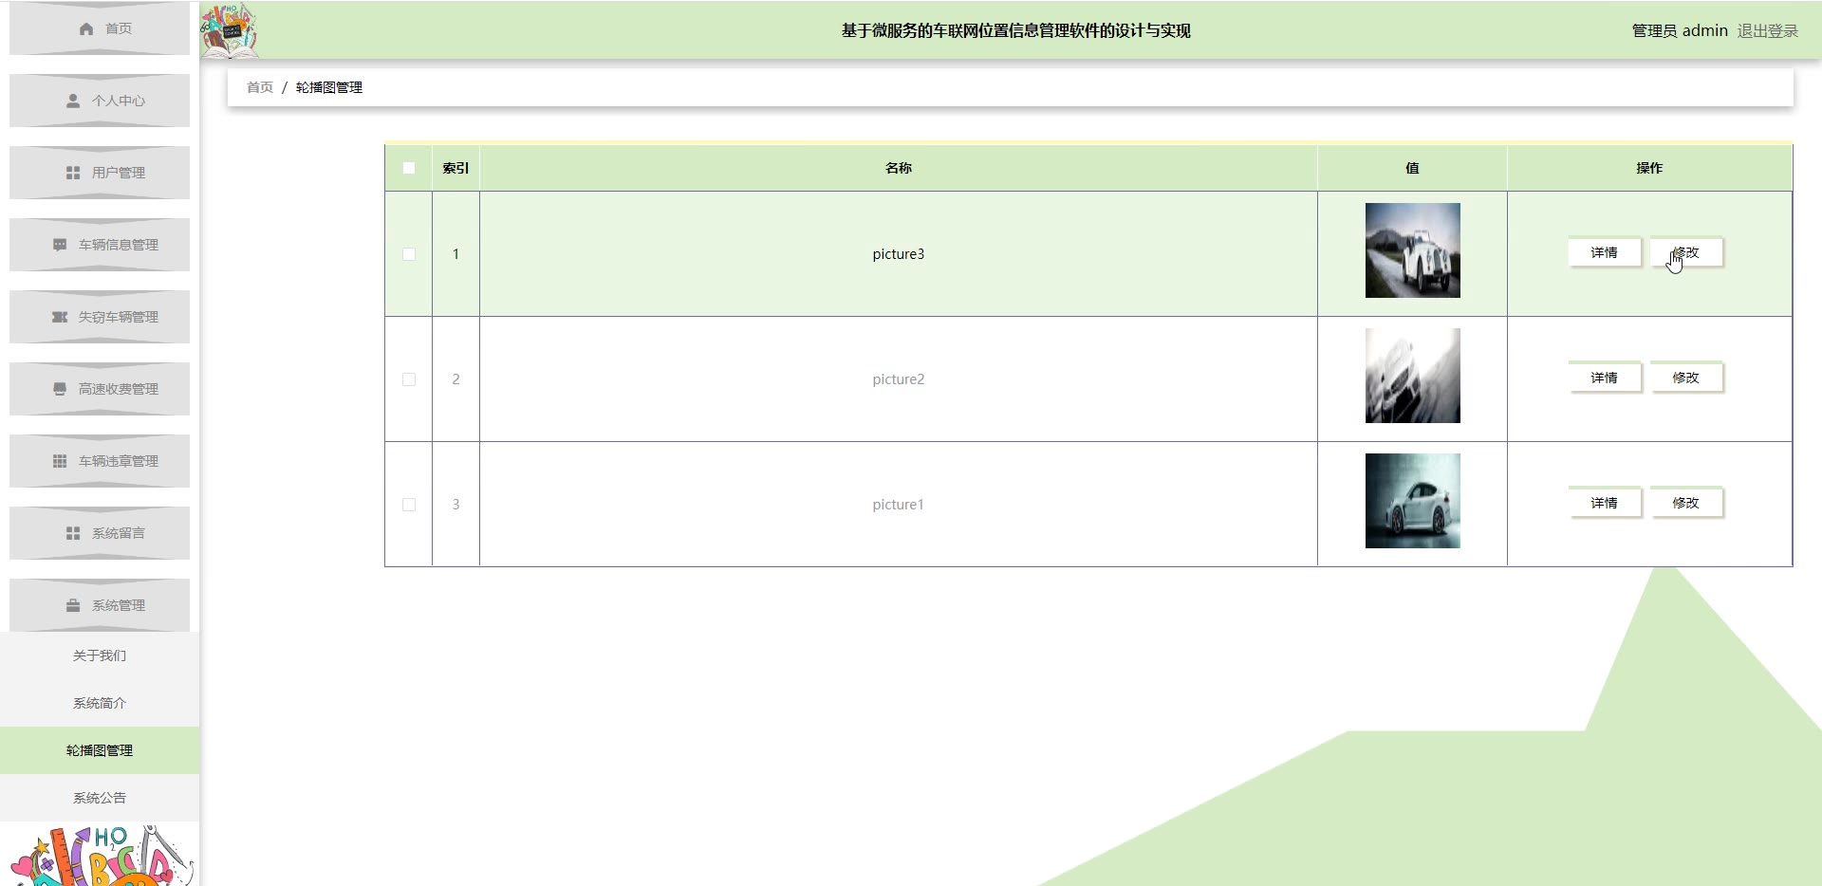Click the 退出登录 logout link
Image resolution: width=1822 pixels, height=886 pixels.
pyautogui.click(x=1768, y=30)
